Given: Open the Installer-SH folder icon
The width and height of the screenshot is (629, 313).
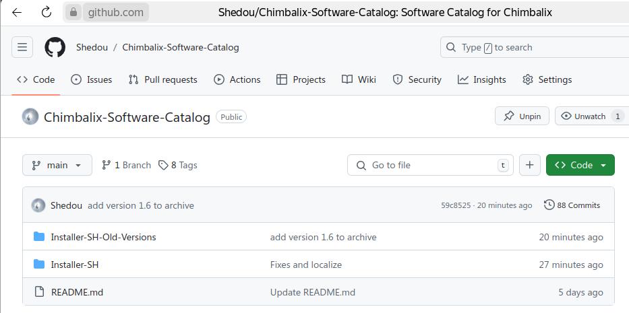Looking at the screenshot, I should click(x=38, y=265).
